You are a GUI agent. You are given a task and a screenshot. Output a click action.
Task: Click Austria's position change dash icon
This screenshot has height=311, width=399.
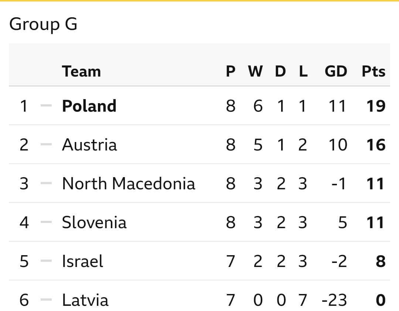46,144
